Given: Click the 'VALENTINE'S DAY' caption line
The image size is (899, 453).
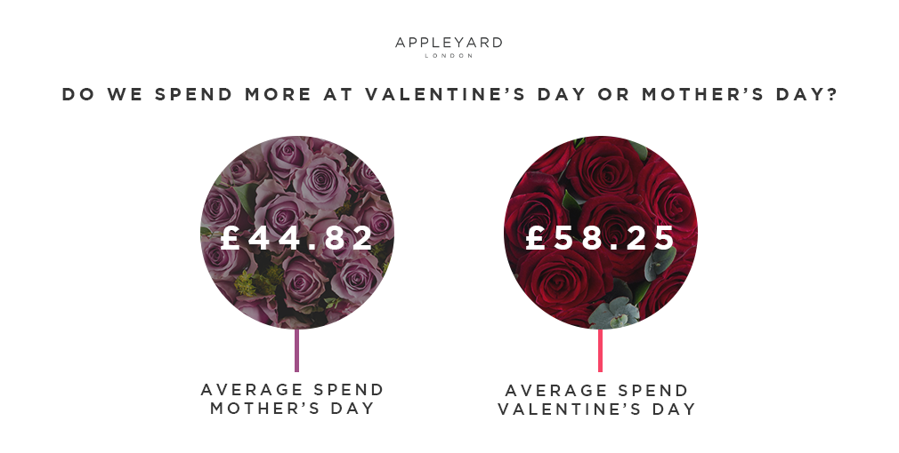Looking at the screenshot, I should [x=596, y=409].
